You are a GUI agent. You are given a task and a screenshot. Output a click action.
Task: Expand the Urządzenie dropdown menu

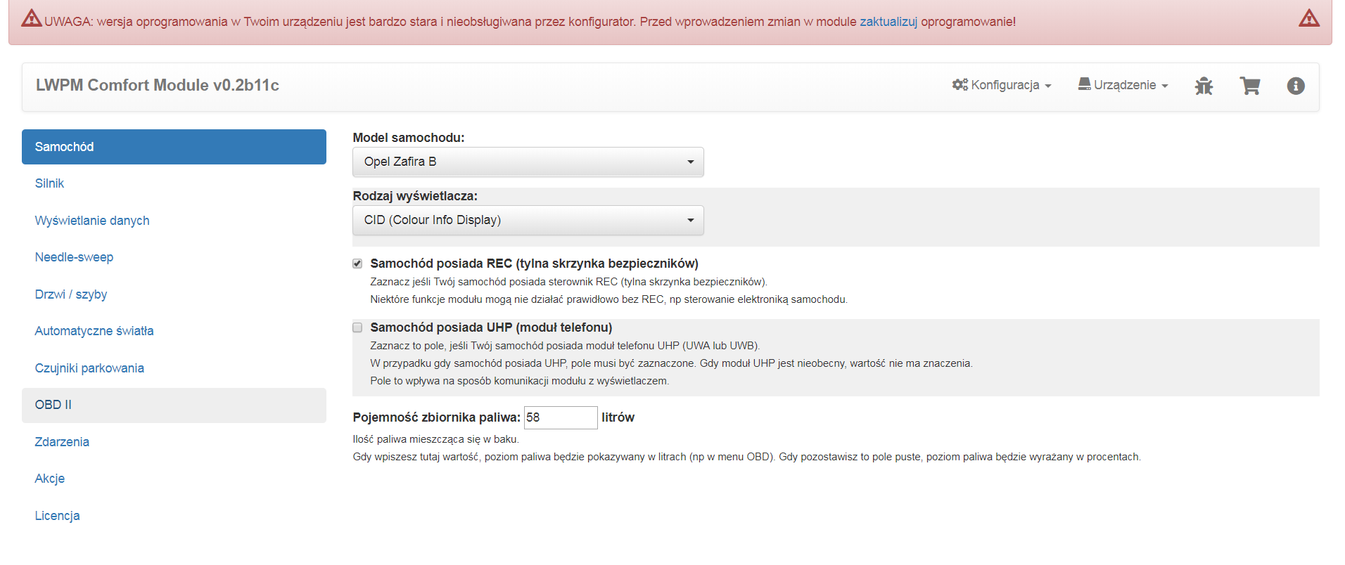[x=1123, y=85]
